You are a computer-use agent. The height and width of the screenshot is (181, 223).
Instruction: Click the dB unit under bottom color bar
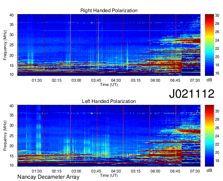tap(209, 170)
